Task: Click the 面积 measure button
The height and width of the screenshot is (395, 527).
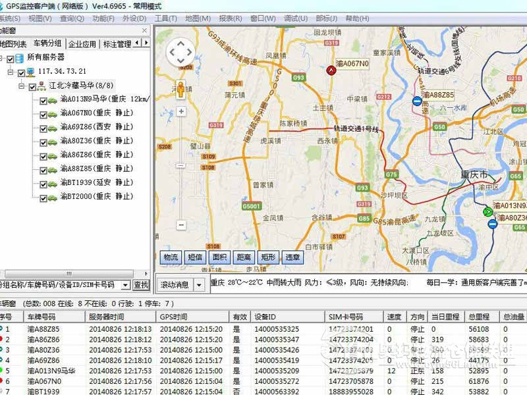Action: coord(219,257)
